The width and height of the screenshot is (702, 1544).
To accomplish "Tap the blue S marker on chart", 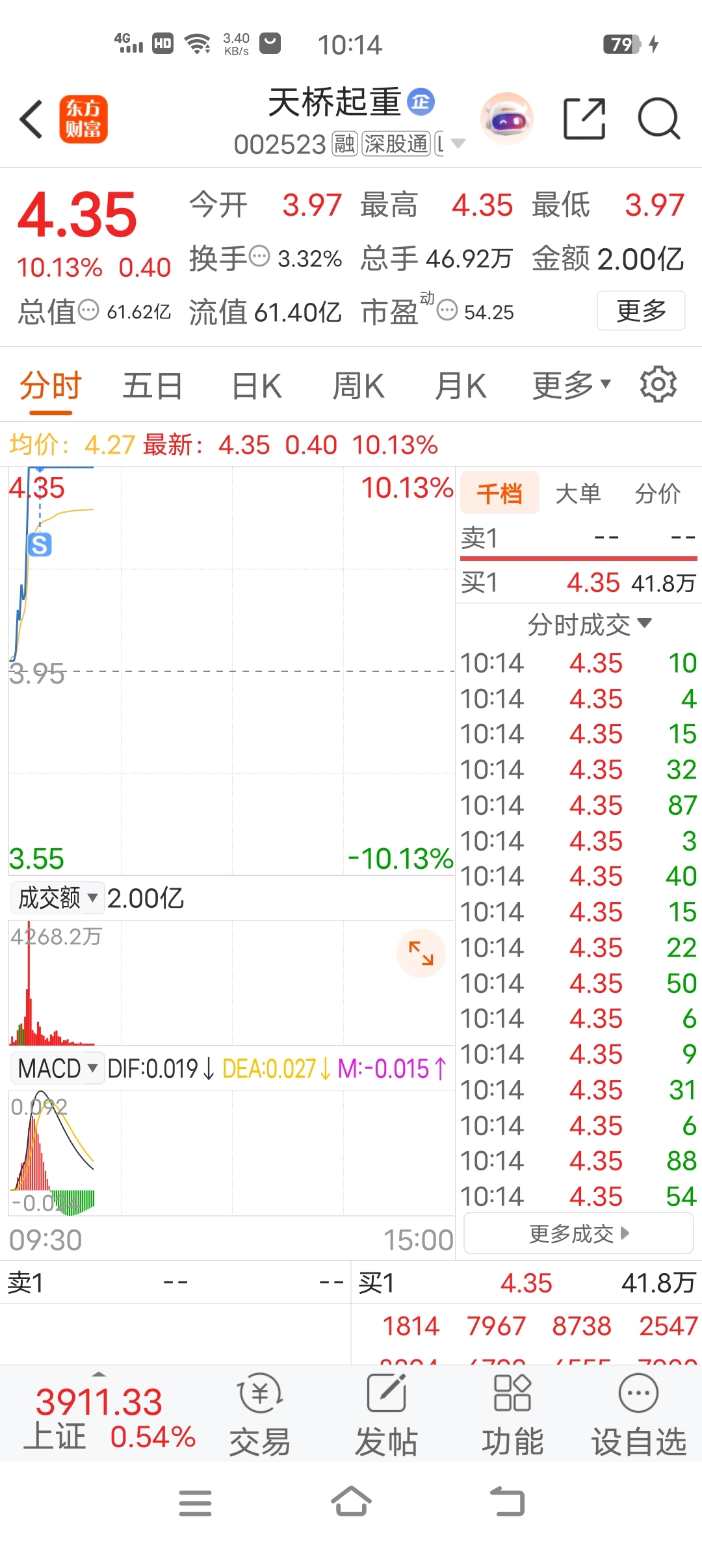I will pos(40,544).
